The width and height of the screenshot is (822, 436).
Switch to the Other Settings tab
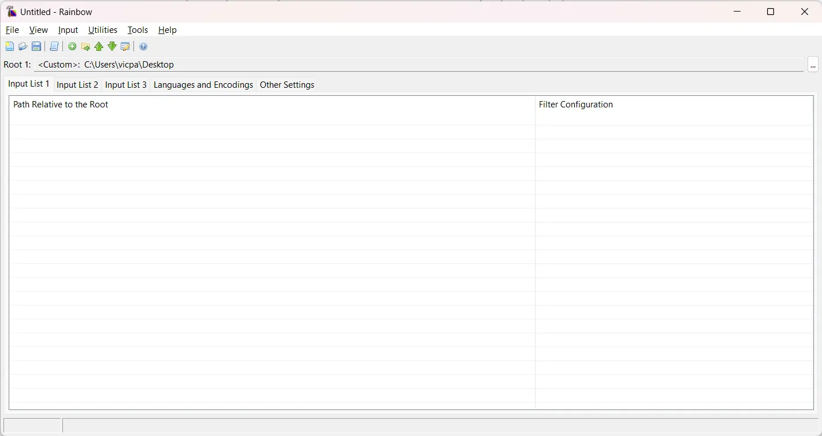point(287,85)
